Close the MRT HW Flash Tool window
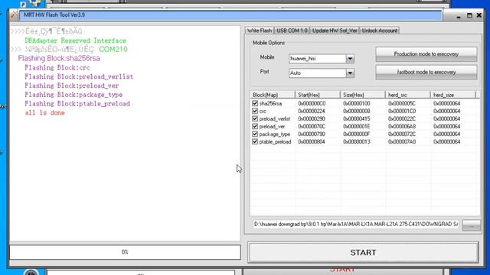Screen dimensions: 490x275 (479, 15)
